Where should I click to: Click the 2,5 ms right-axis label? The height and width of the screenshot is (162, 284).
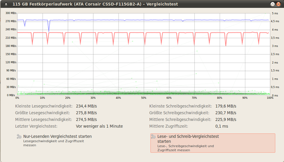point(275,54)
